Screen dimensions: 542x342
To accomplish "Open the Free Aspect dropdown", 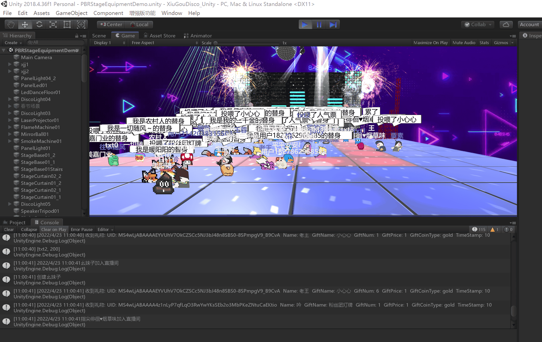I will 164,42.
